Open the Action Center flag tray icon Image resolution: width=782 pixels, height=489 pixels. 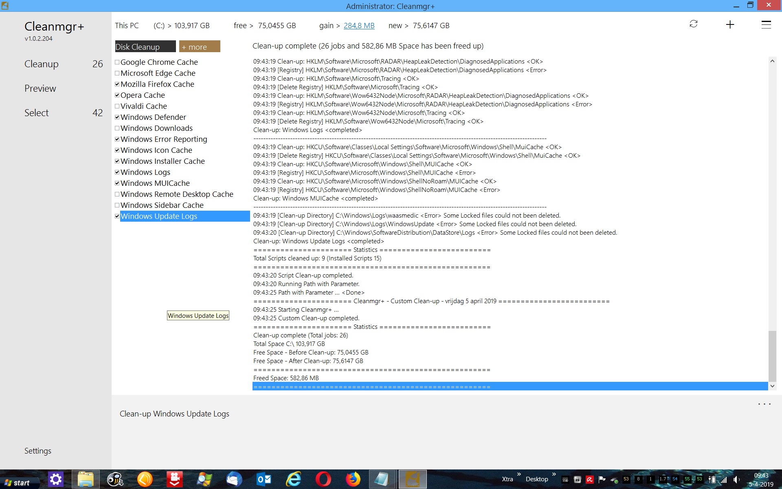(x=602, y=480)
